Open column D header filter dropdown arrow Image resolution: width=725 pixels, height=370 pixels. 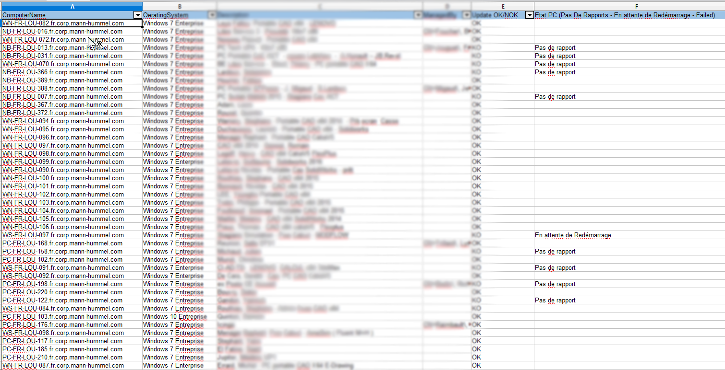click(466, 15)
